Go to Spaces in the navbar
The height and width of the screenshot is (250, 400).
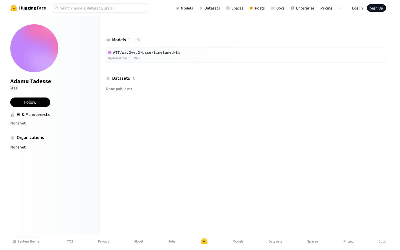pos(235,8)
